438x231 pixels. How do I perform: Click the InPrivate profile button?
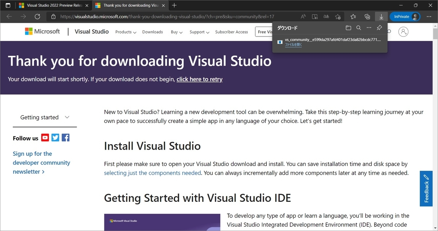pos(405,17)
